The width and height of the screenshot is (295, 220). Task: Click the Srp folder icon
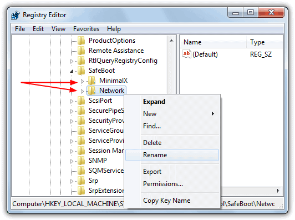(x=82, y=181)
